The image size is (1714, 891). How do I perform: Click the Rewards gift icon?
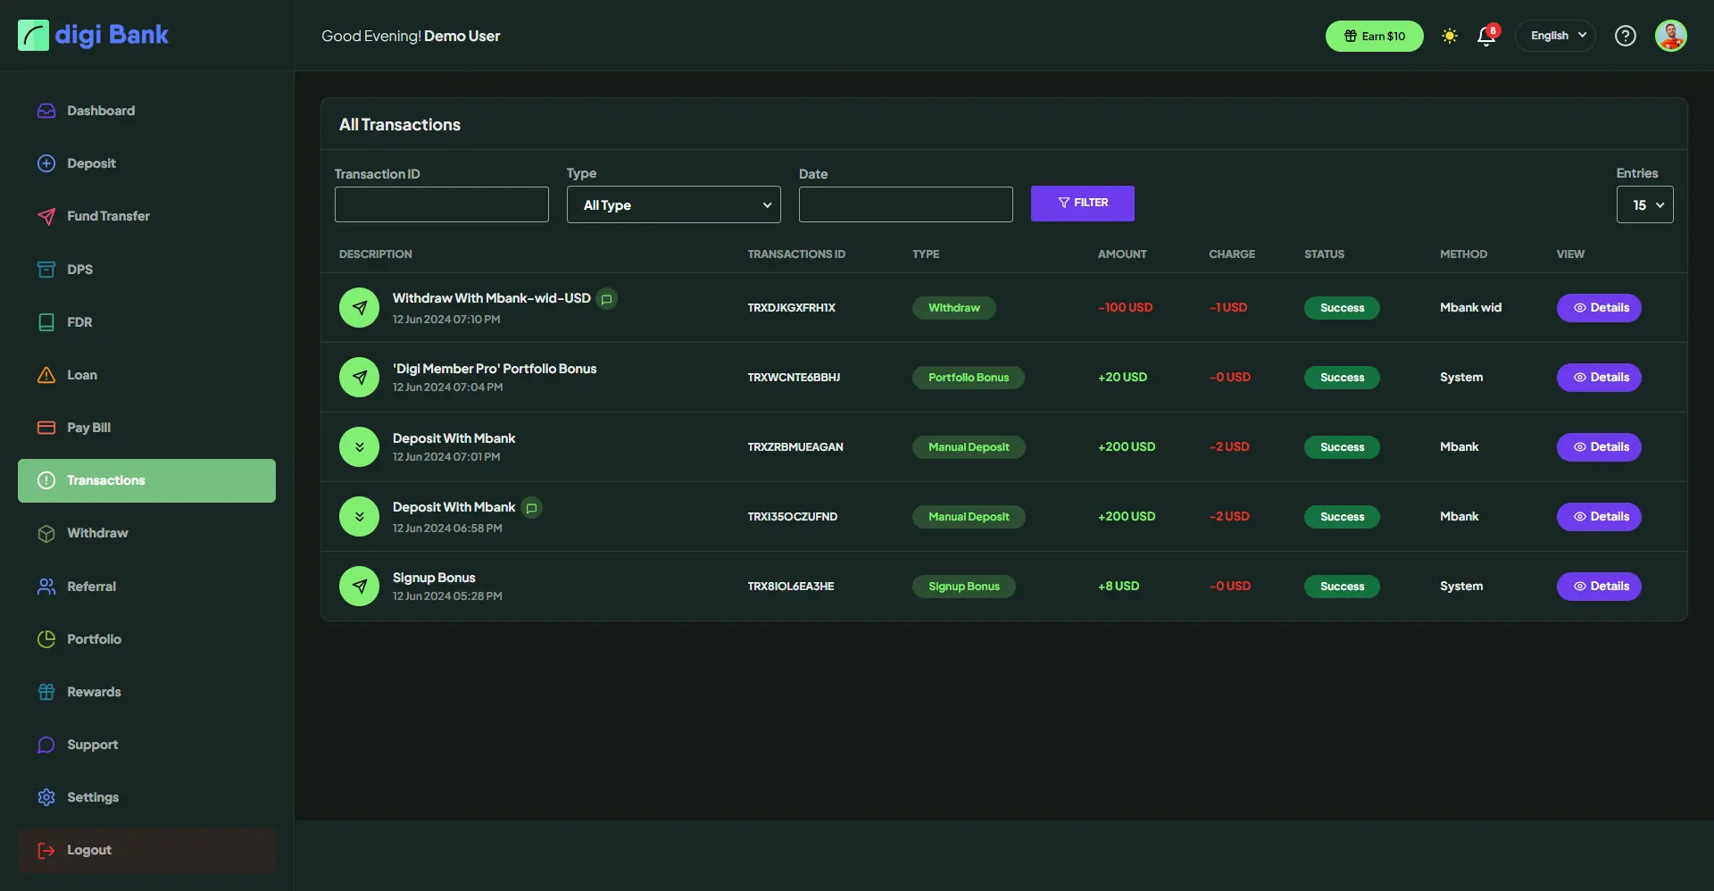pyautogui.click(x=46, y=692)
